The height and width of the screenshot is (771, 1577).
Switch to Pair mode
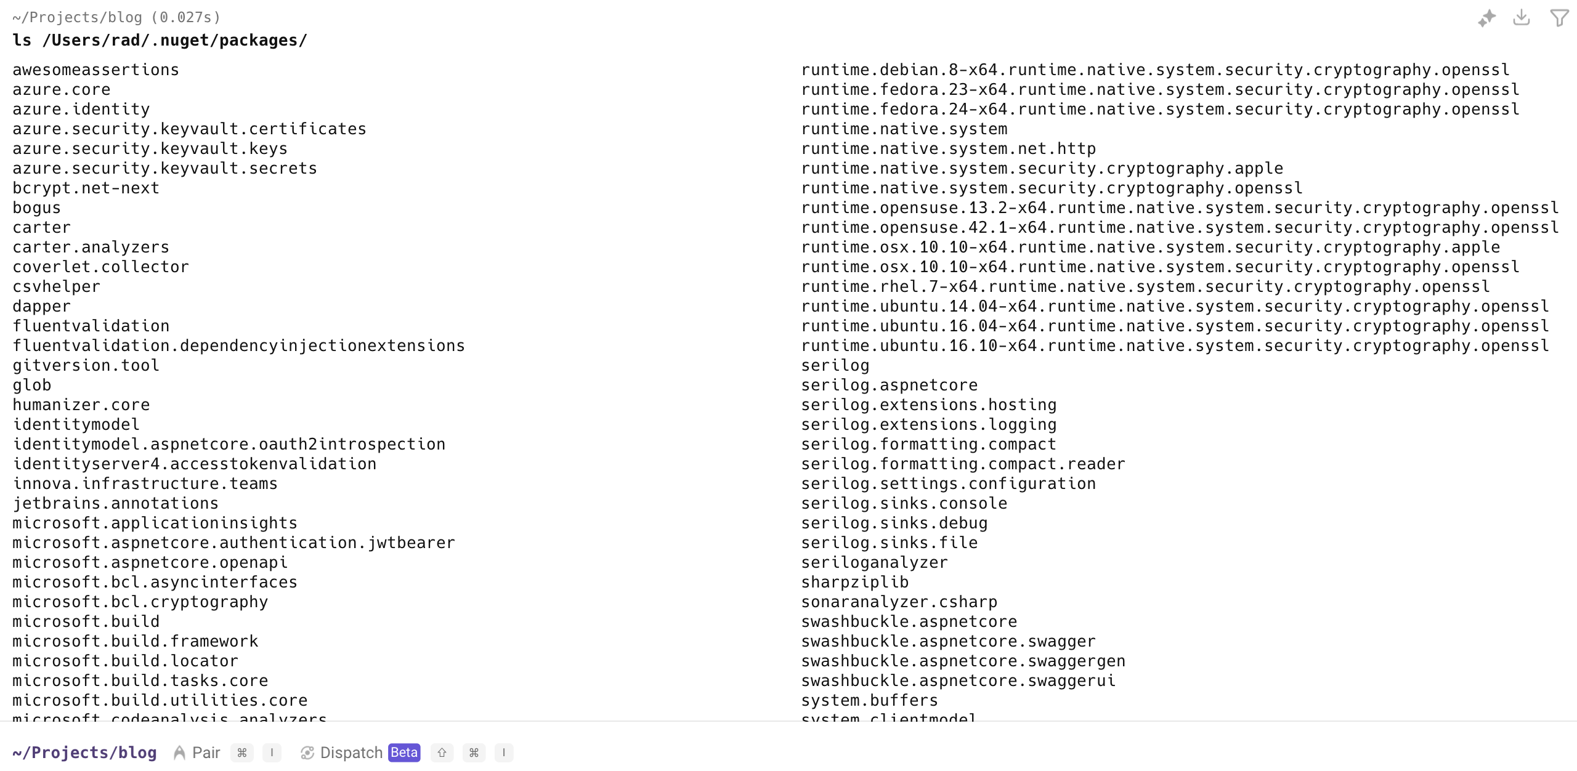click(206, 753)
